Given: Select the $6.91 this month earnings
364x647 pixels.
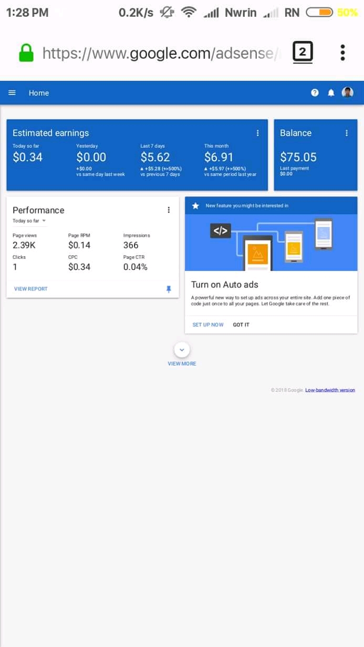Looking at the screenshot, I should tap(219, 157).
